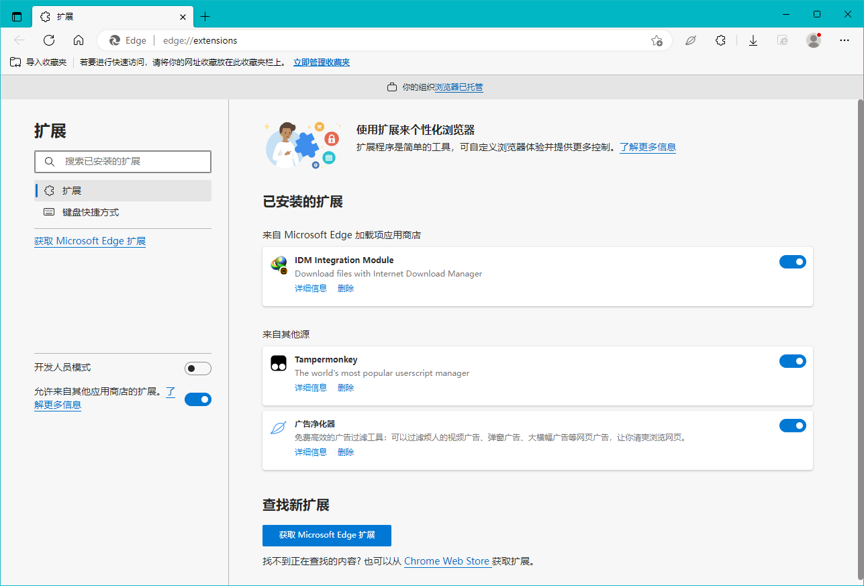Open 详细信息 for IDM Integration Module

311,289
